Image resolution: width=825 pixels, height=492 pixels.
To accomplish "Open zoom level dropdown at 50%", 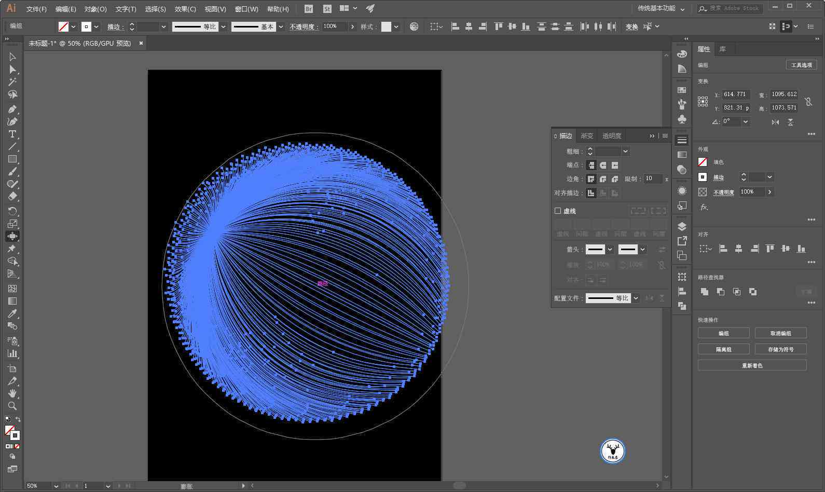I will tap(56, 486).
